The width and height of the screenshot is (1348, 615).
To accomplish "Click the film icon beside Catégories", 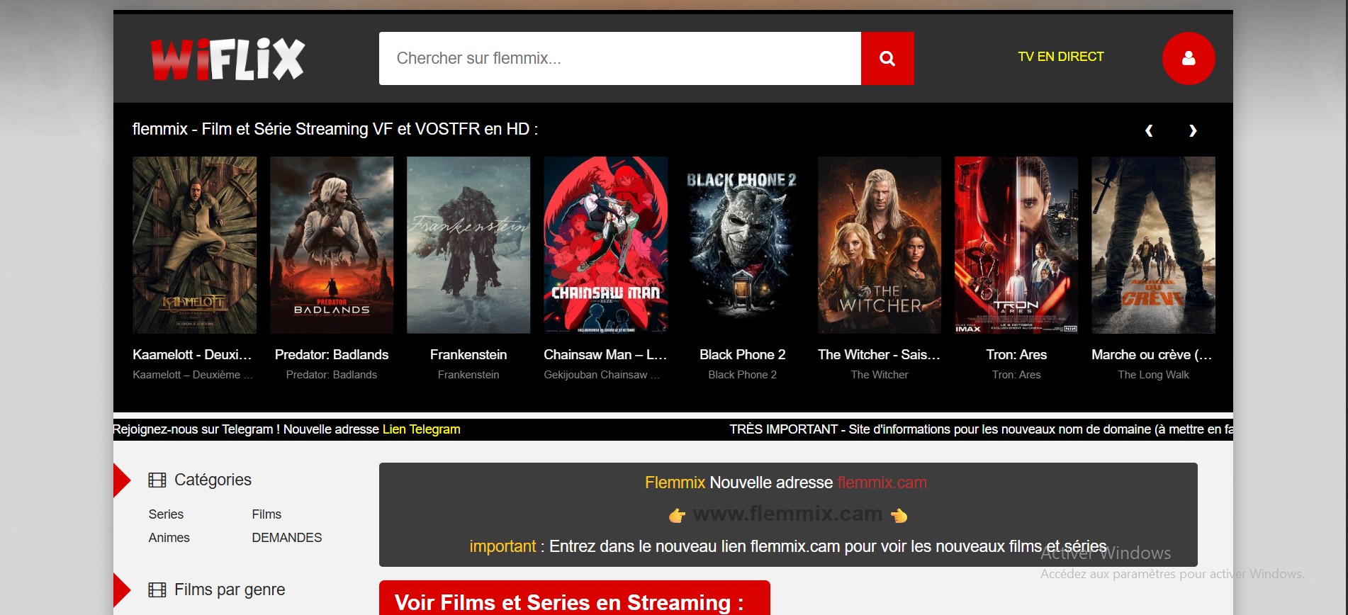I will (157, 480).
